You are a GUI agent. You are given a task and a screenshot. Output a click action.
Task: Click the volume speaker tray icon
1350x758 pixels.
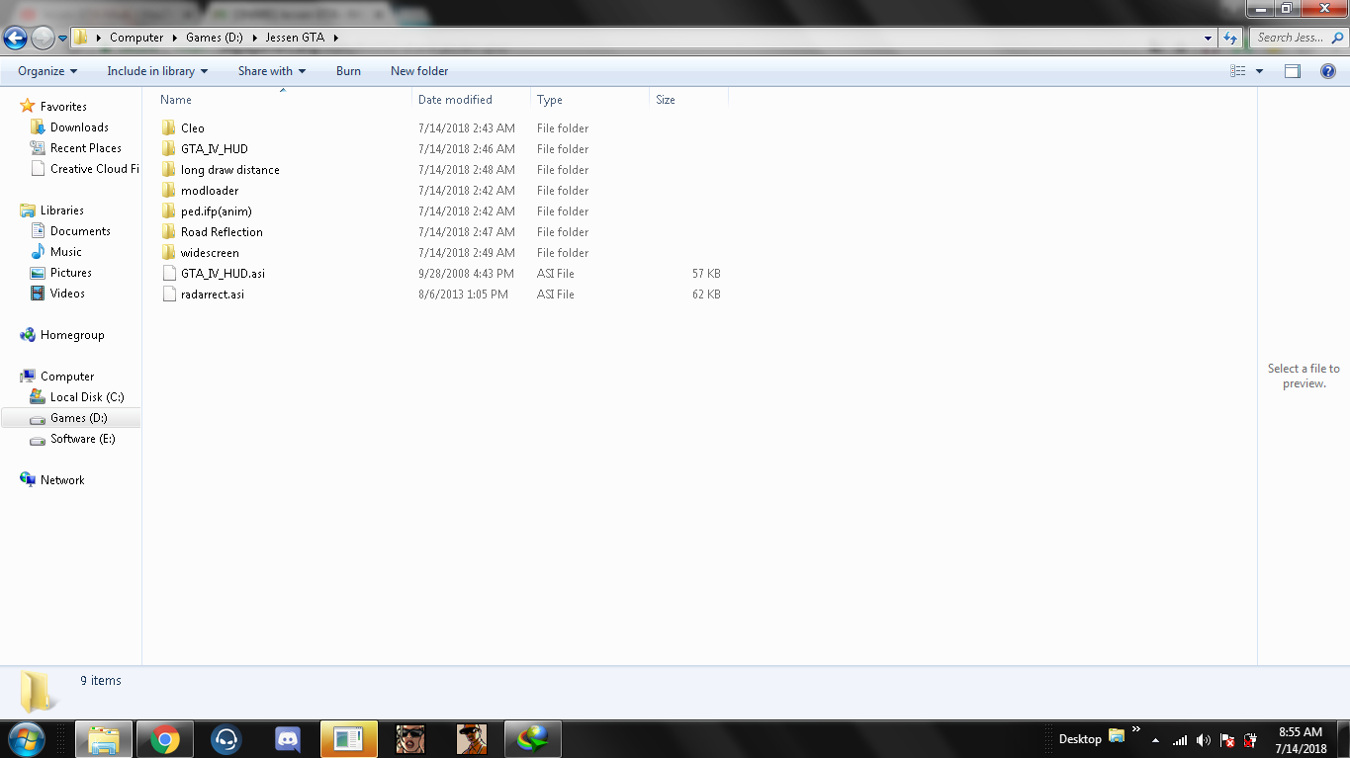pyautogui.click(x=1204, y=740)
